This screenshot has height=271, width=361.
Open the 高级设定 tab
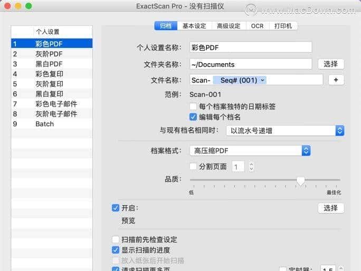[229, 26]
